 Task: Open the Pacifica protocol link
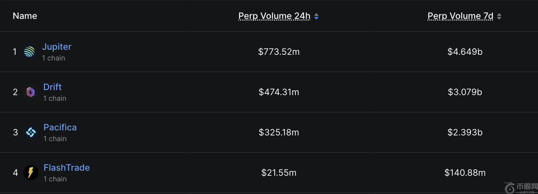60,127
